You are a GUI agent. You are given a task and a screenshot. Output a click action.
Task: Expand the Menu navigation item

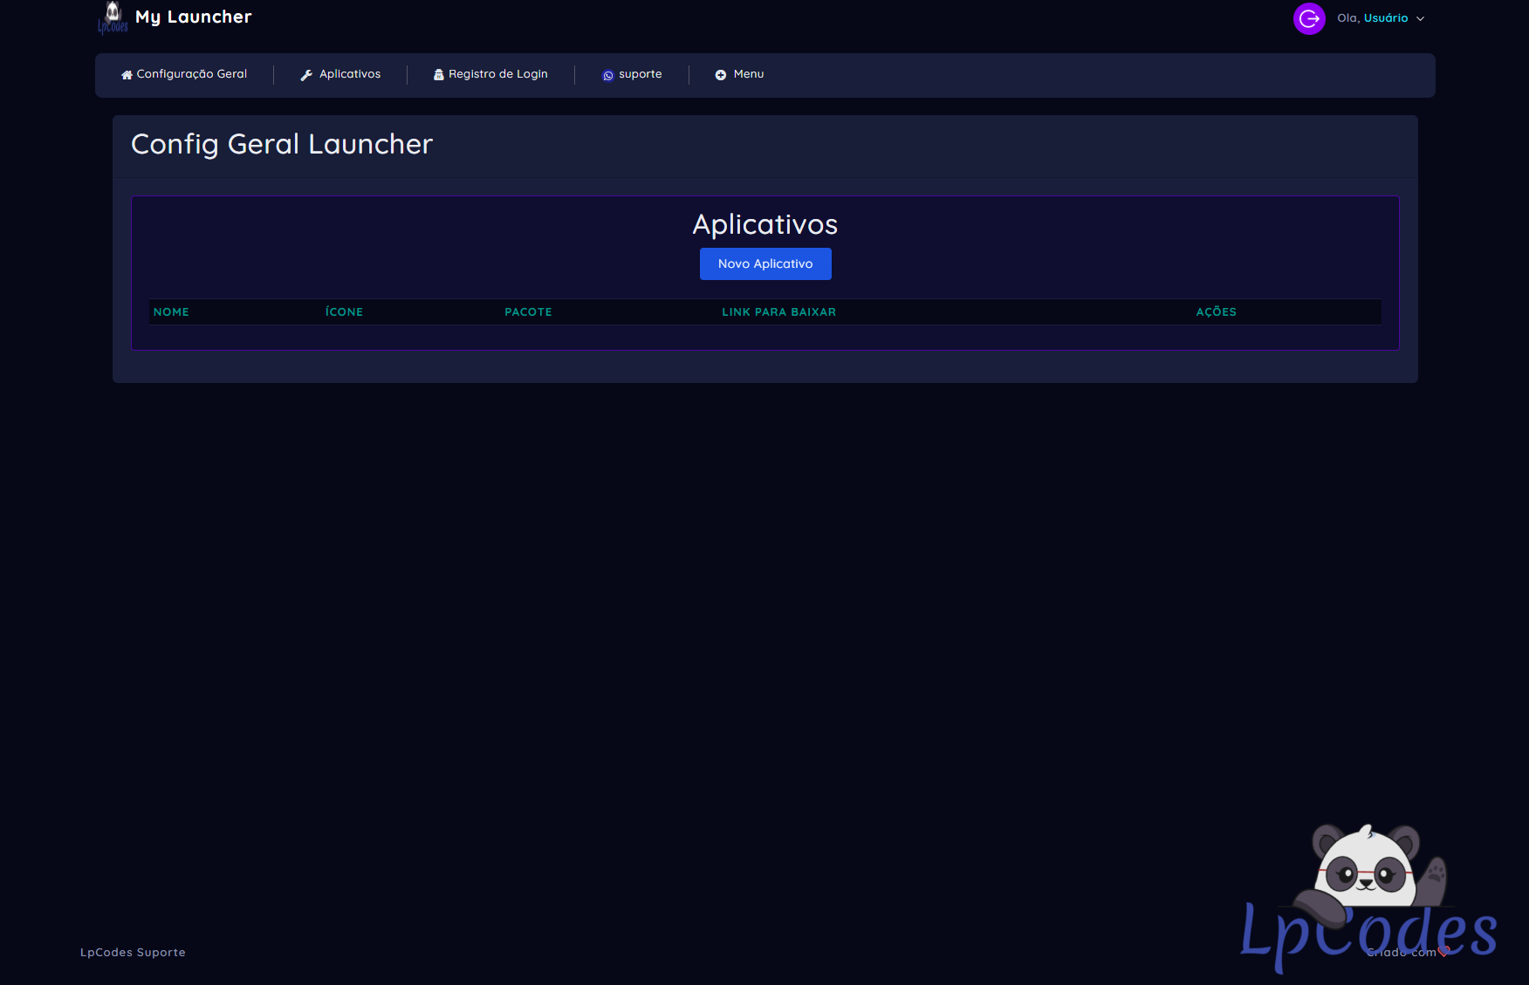pyautogui.click(x=749, y=74)
